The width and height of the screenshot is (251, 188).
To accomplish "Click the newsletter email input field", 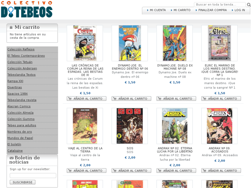I will pos(33,176).
